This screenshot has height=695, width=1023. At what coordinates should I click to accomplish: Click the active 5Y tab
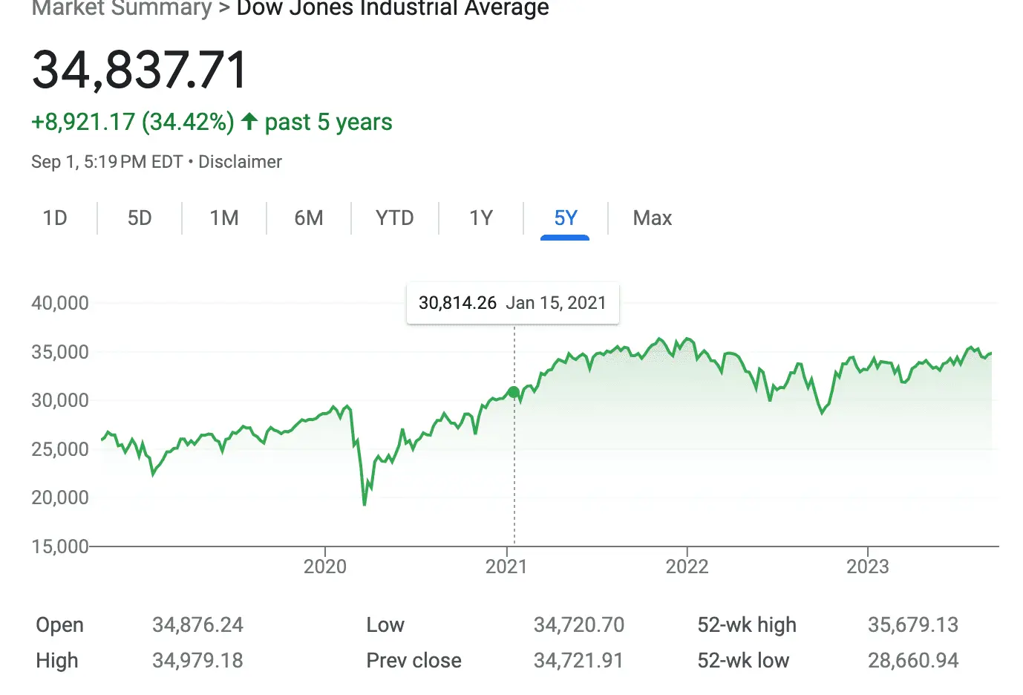[x=566, y=218]
